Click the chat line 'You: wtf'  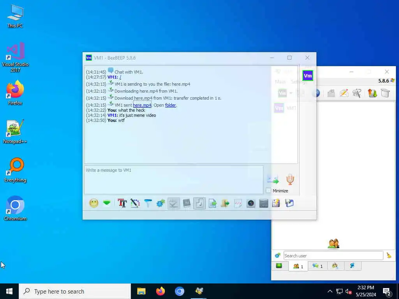(x=116, y=120)
